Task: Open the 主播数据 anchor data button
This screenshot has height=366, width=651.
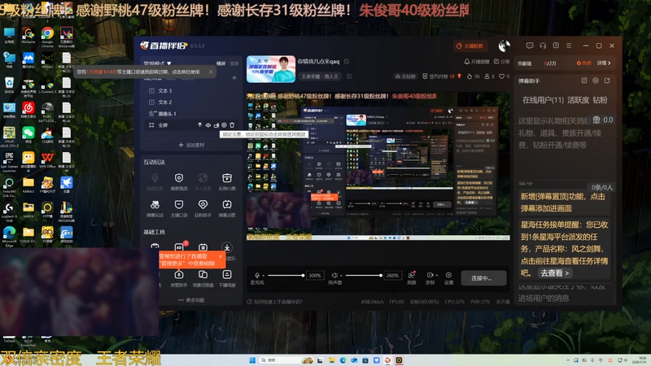Action: pyautogui.click(x=470, y=46)
